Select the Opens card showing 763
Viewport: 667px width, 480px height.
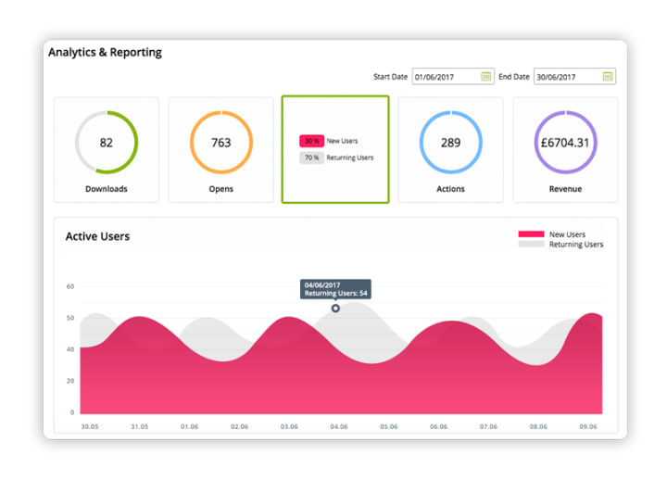220,150
